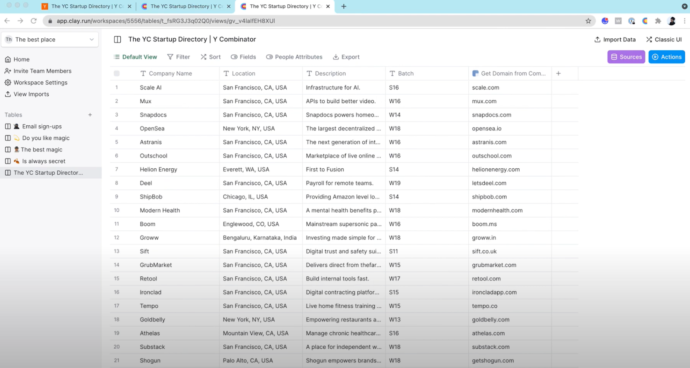Viewport: 690px width, 368px height.
Task: Open Workspace Settings in sidebar
Action: (x=41, y=83)
